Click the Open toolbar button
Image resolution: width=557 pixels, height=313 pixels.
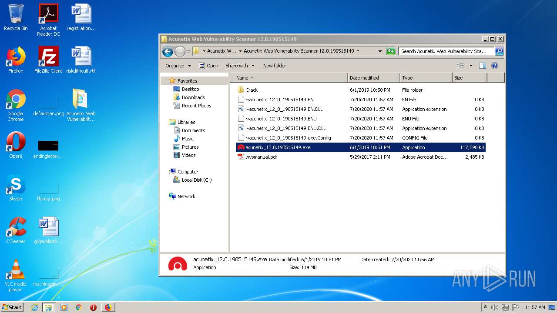coord(208,66)
